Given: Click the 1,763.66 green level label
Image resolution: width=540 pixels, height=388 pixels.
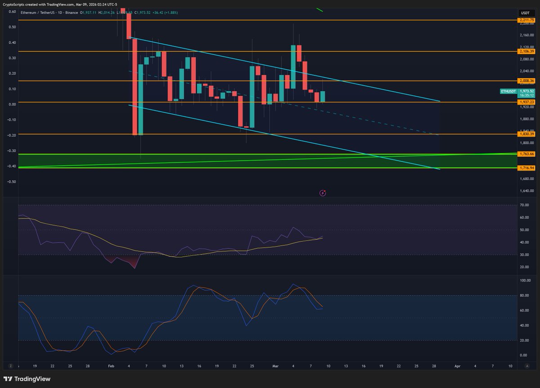Looking at the screenshot, I should tap(526, 154).
